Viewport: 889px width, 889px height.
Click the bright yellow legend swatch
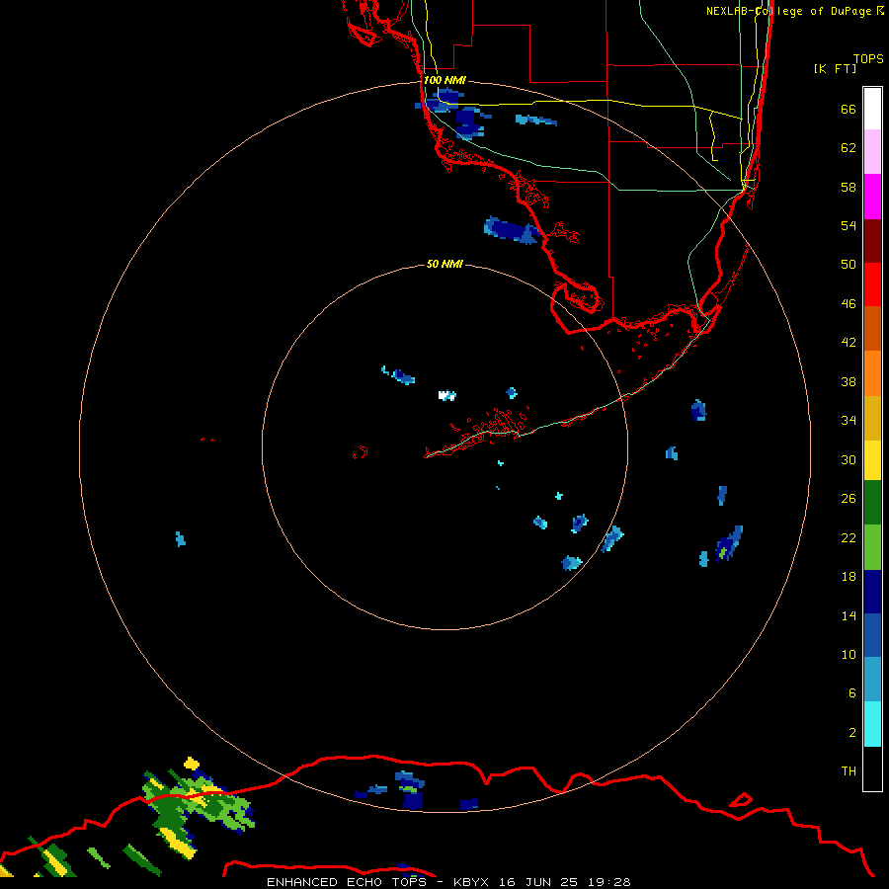click(872, 460)
